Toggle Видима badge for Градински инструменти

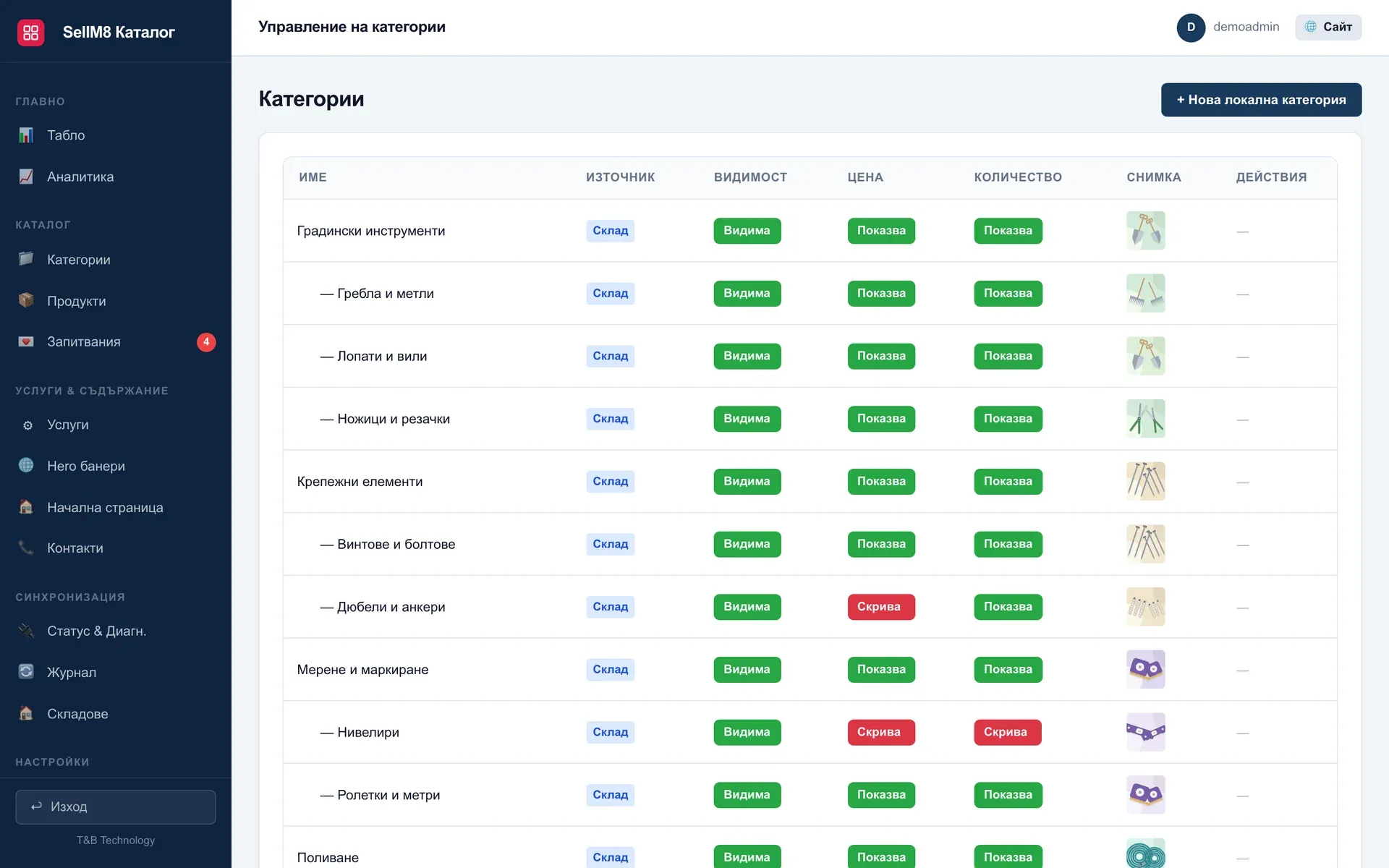747,231
